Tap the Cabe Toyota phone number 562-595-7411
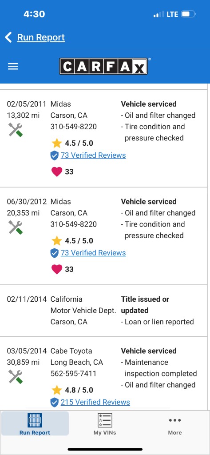This screenshot has width=210, height=455. point(73,374)
